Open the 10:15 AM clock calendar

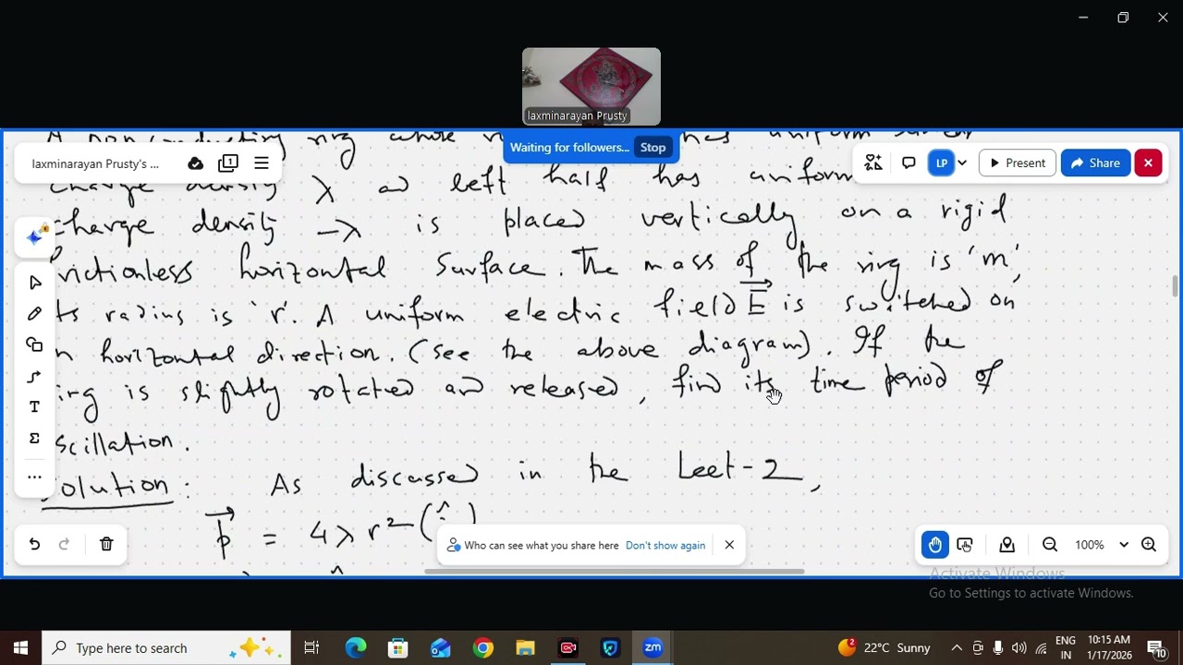pos(1109,648)
